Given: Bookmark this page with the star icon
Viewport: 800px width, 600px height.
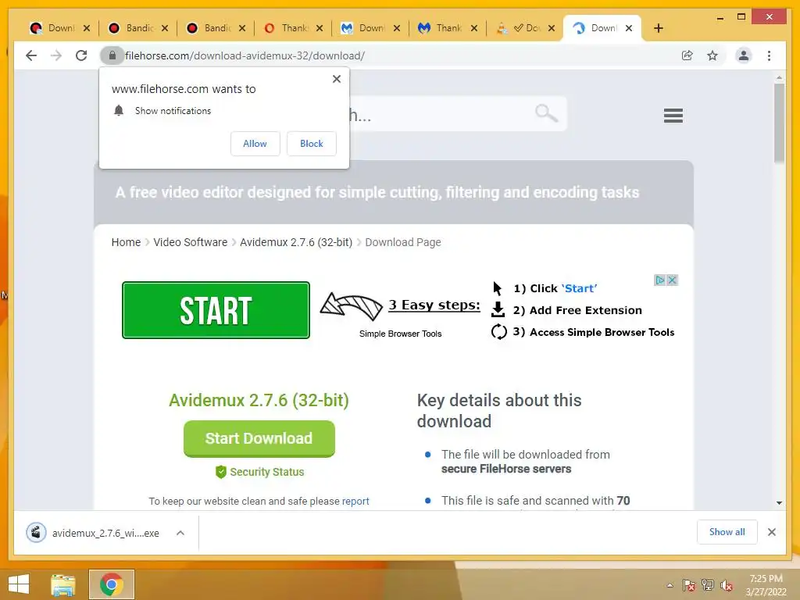Looking at the screenshot, I should [712, 55].
